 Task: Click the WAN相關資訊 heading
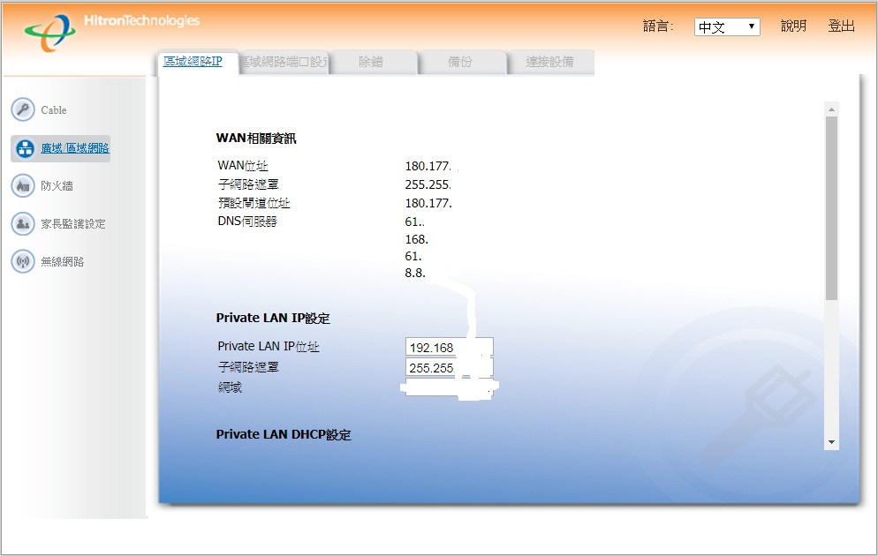pyautogui.click(x=256, y=139)
